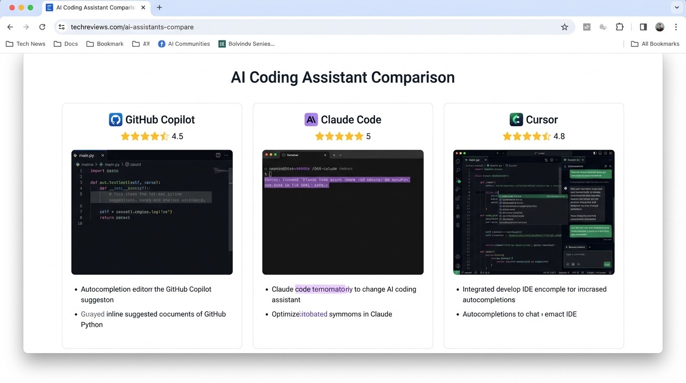Image resolution: width=686 pixels, height=383 pixels.
Task: Click the Claude Code terminal screenshot
Action: point(343,212)
